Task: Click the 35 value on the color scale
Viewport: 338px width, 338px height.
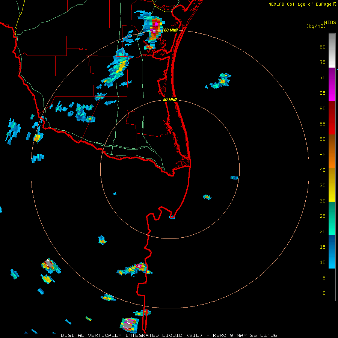Action: click(323, 186)
